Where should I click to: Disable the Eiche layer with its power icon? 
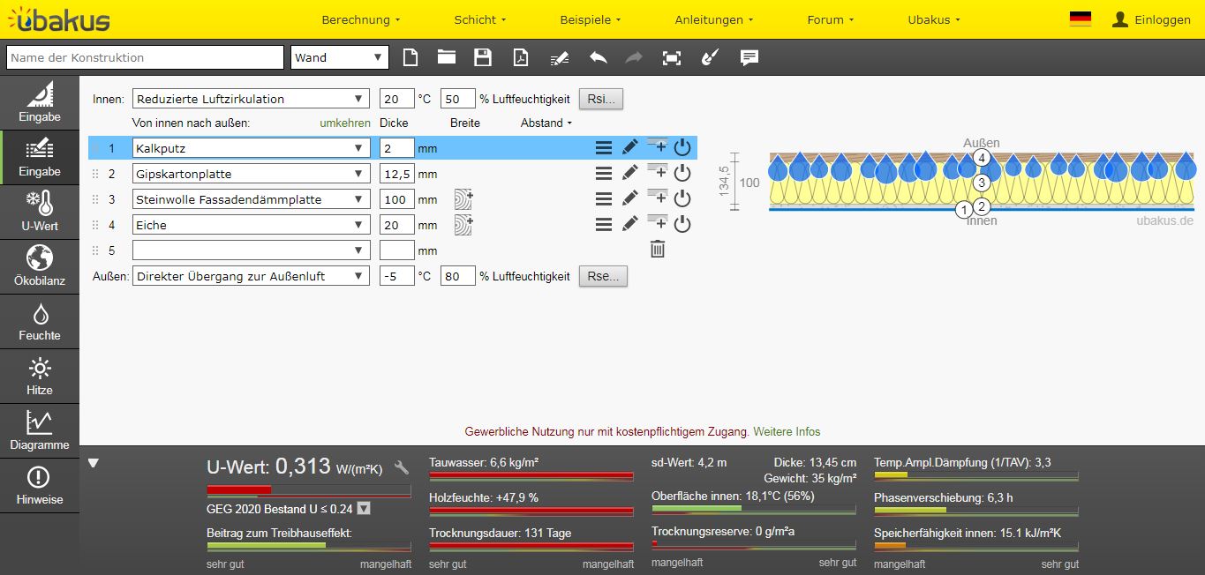(682, 225)
